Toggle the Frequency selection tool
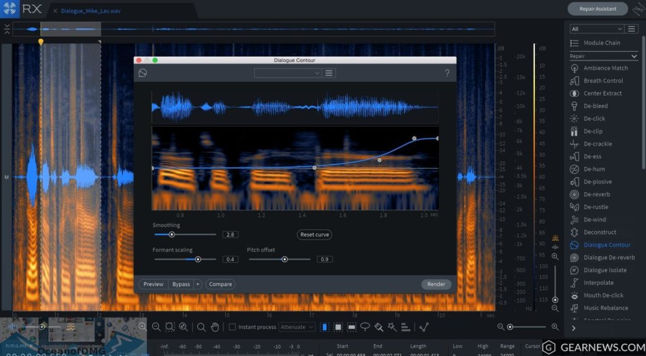 [x=351, y=327]
